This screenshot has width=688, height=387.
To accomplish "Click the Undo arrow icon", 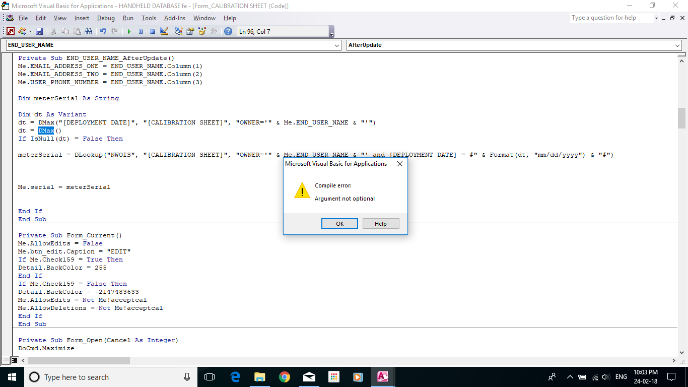I will 103,31.
